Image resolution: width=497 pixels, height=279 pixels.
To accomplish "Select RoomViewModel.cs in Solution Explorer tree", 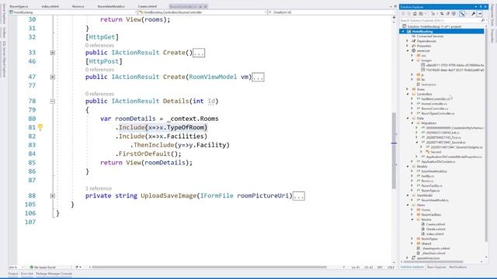I will [435, 200].
